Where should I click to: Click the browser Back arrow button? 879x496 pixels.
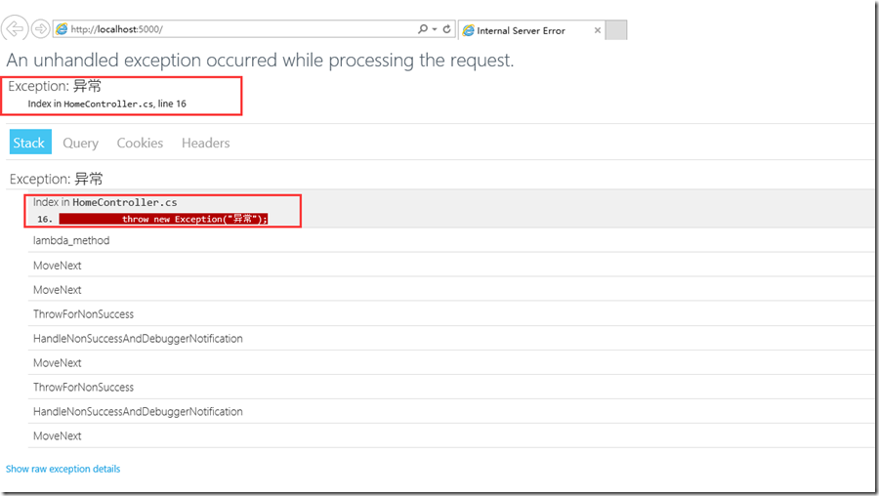pos(15,28)
